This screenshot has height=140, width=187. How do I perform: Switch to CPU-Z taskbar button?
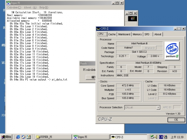click(x=129, y=137)
